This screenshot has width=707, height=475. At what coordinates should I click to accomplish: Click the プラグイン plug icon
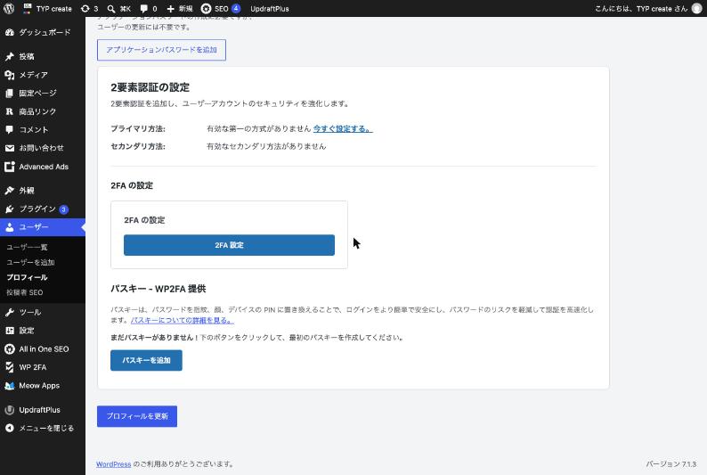tap(10, 209)
